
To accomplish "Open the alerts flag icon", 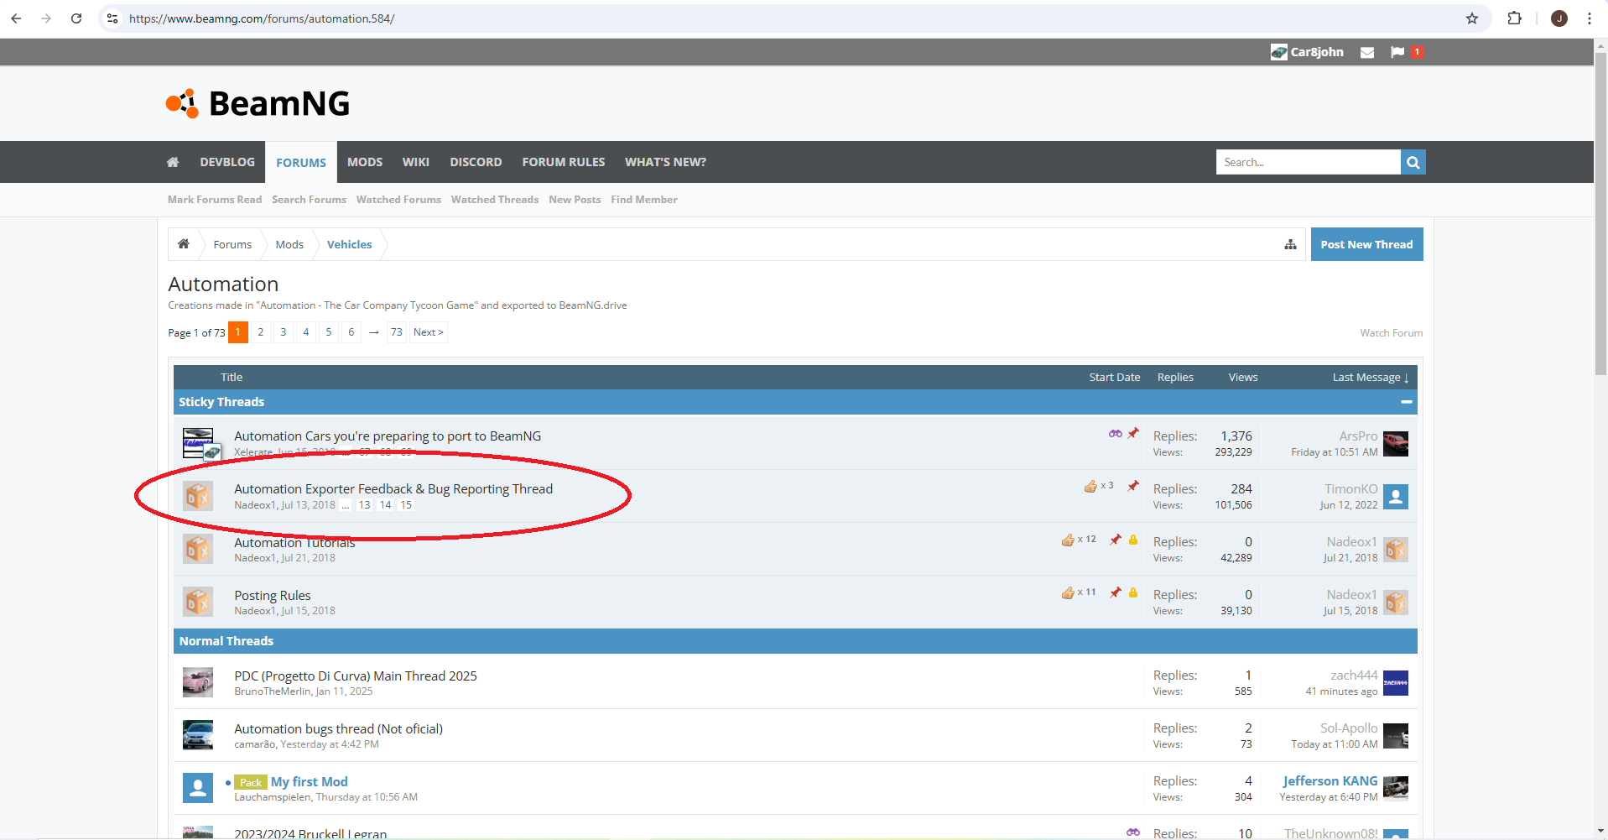I will 1397,52.
